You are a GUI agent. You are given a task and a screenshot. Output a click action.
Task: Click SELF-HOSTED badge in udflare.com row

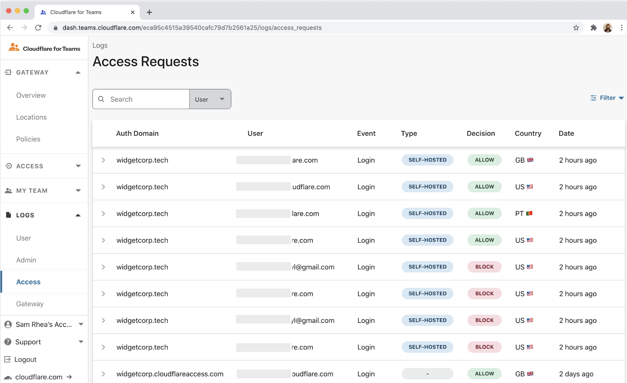(x=427, y=187)
